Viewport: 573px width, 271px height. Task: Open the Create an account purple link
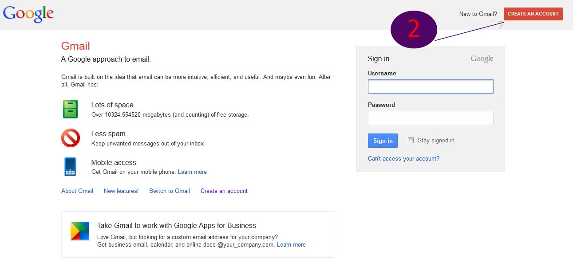pyautogui.click(x=224, y=191)
